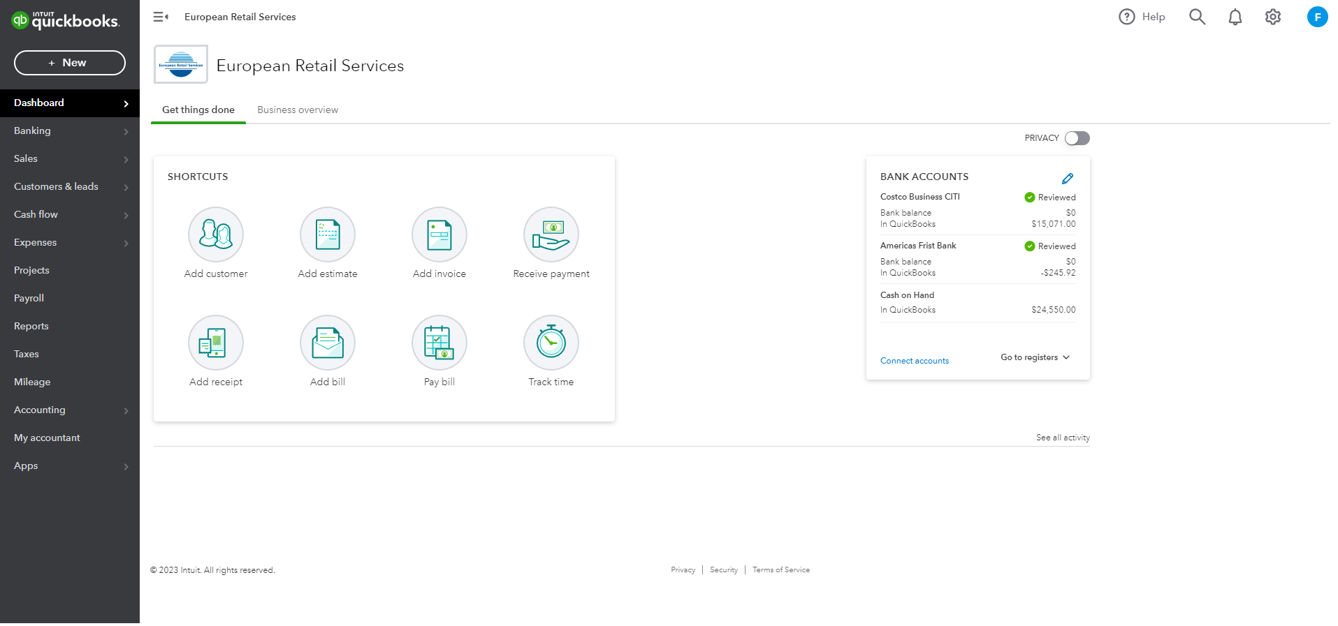Open the Pay bill shortcut icon
1338x626 pixels.
click(x=439, y=343)
